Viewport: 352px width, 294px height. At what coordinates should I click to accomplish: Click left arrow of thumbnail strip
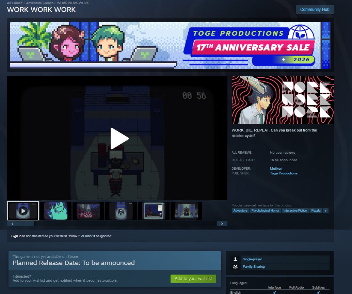(x=12, y=224)
